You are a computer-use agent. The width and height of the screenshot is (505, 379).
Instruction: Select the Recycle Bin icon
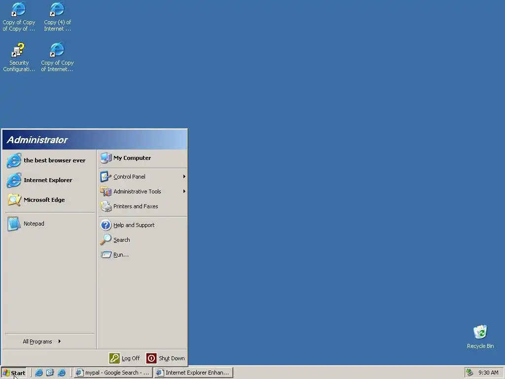[x=480, y=337]
